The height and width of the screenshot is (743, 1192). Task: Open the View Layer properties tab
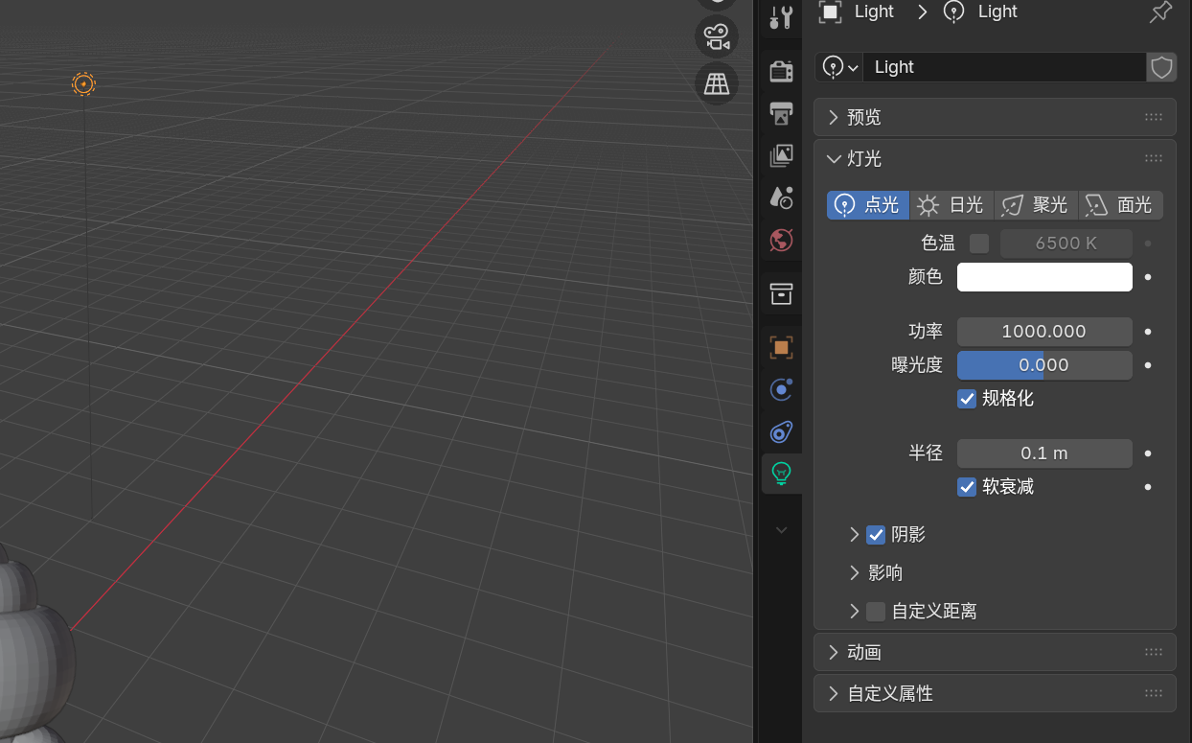tap(782, 155)
